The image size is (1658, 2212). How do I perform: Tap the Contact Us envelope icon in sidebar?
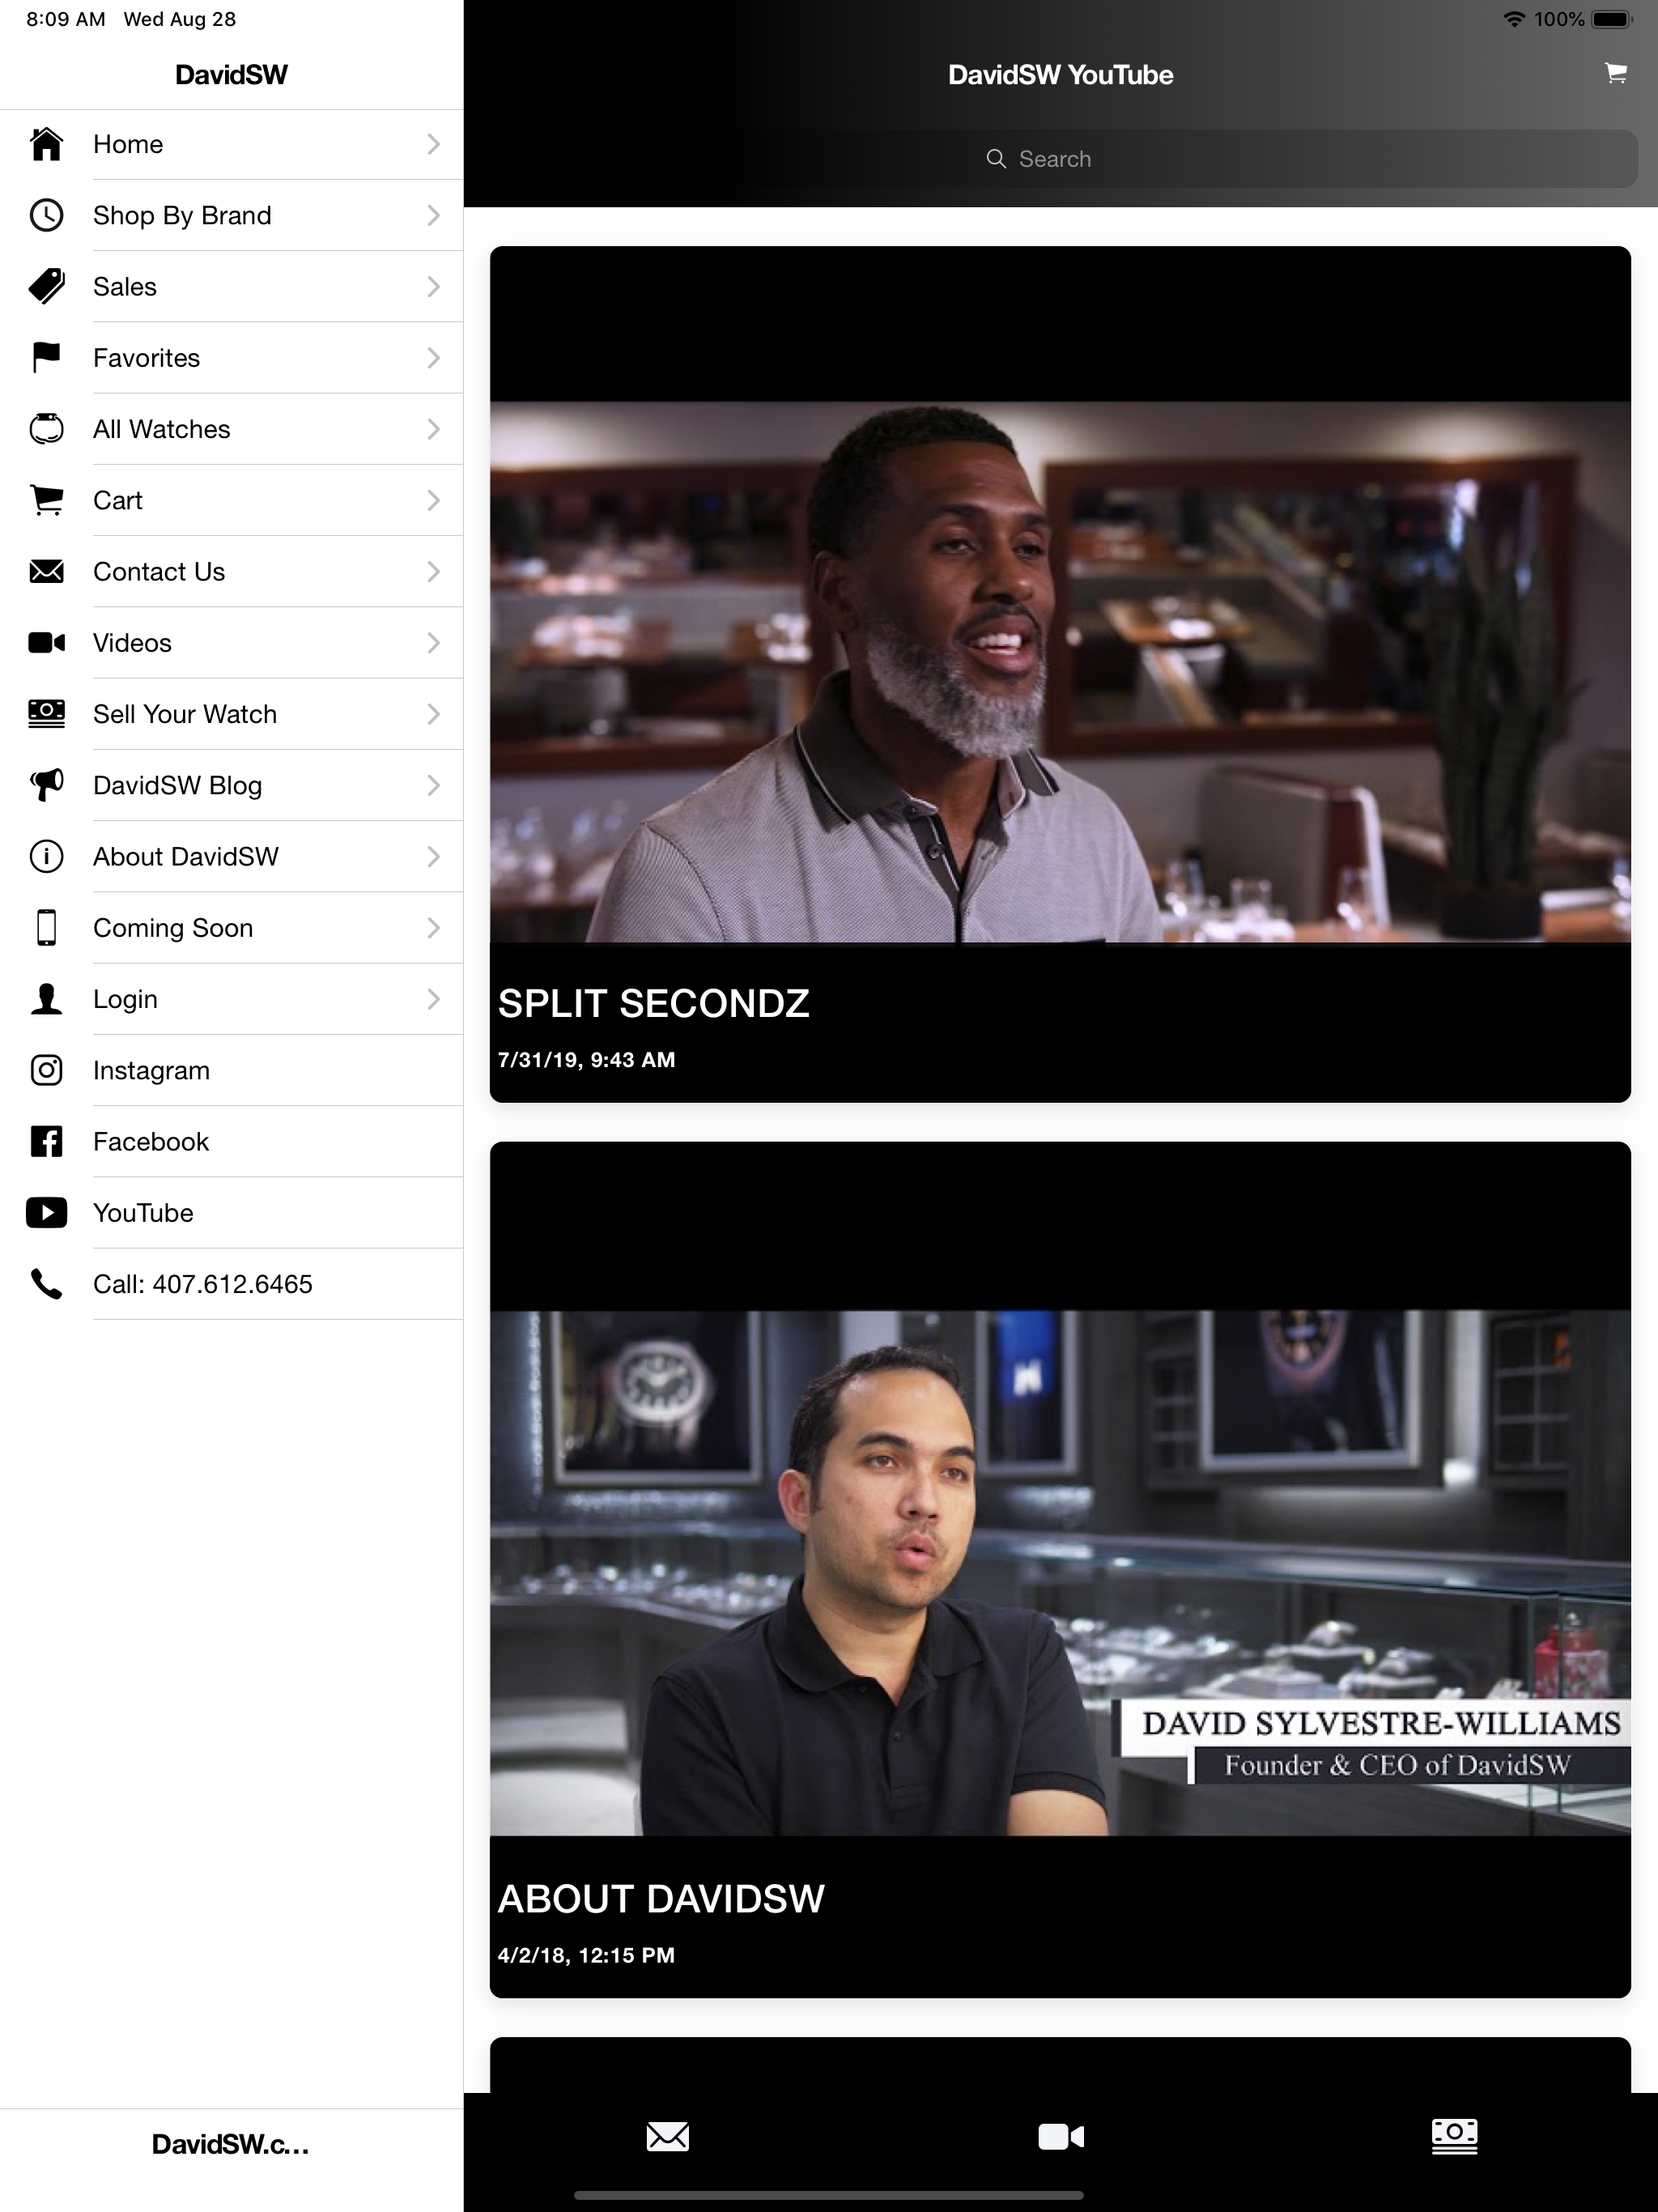pyautogui.click(x=46, y=571)
